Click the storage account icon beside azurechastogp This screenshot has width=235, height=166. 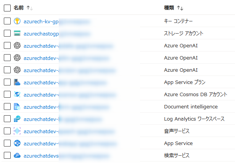[17, 33]
